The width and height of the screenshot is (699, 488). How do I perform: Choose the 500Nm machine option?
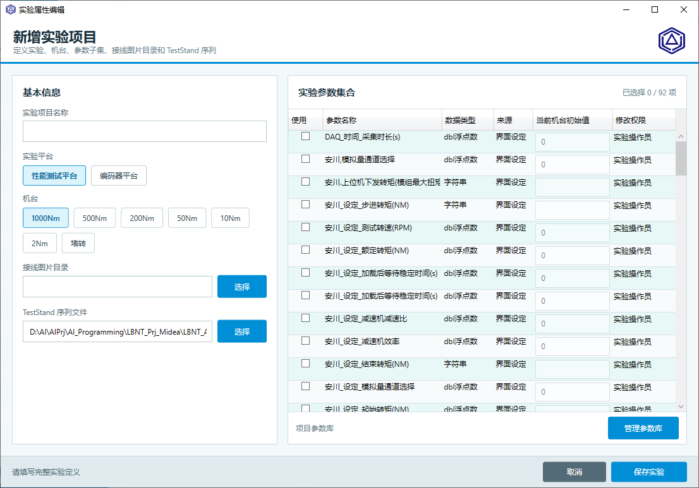click(x=95, y=218)
